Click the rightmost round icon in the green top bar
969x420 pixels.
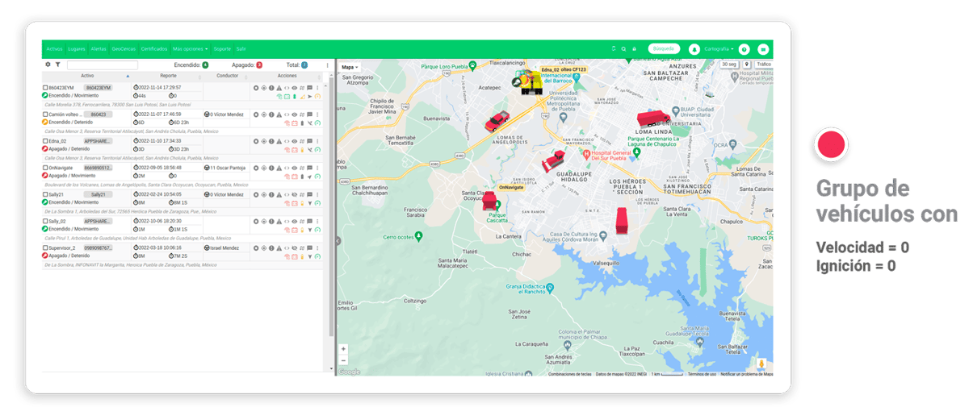point(763,49)
